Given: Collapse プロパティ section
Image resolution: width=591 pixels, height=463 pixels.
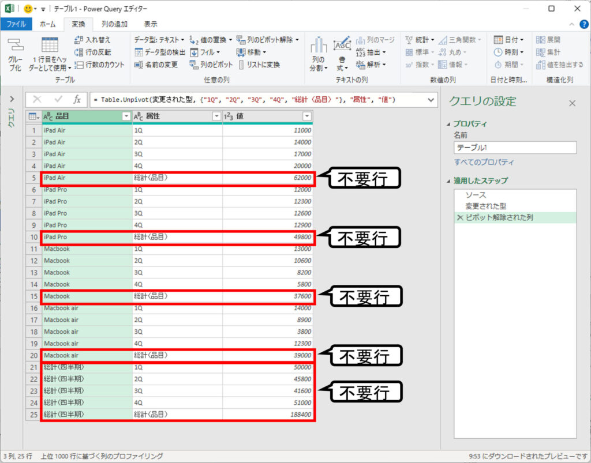Looking at the screenshot, I should 449,124.
